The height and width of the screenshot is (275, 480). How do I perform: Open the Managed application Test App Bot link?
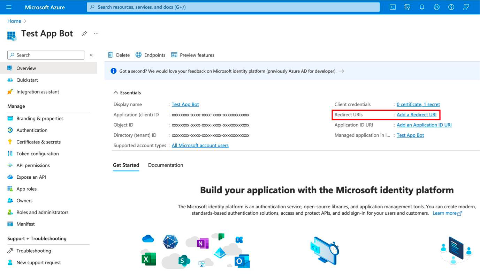pyautogui.click(x=410, y=135)
